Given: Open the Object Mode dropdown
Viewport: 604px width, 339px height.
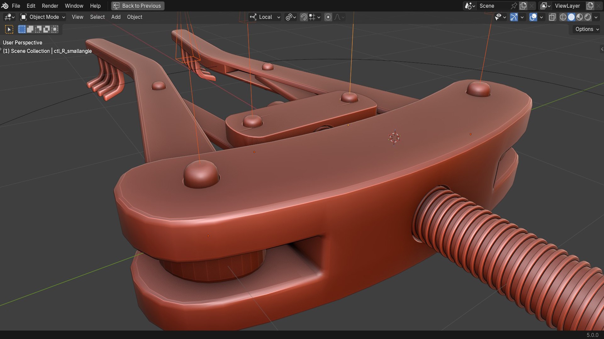Looking at the screenshot, I should pyautogui.click(x=42, y=17).
